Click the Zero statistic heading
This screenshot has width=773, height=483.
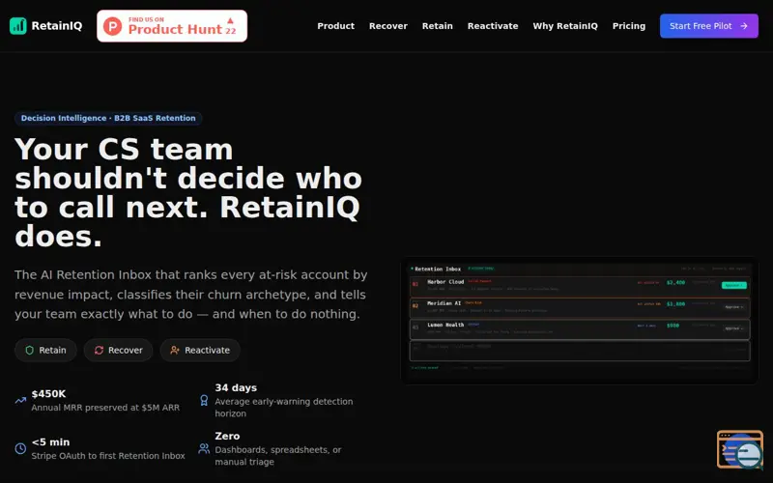[x=227, y=437]
